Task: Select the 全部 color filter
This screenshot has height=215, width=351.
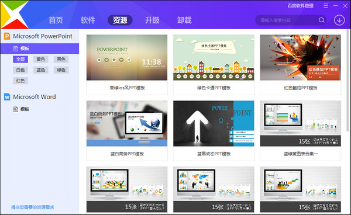Action: coord(20,59)
